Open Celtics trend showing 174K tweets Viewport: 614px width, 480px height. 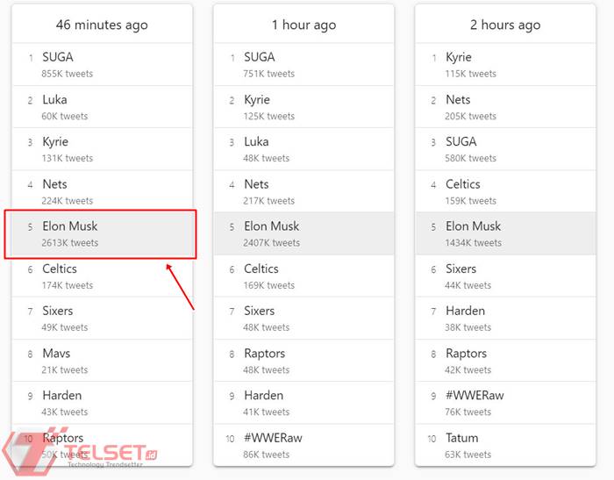click(60, 269)
